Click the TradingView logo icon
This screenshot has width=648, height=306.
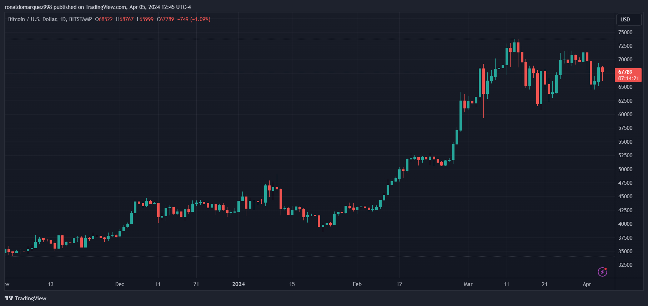pos(9,298)
